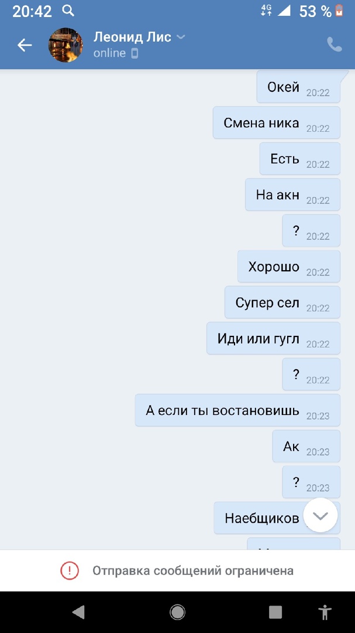The height and width of the screenshot is (633, 355).
Task: Select the 'Смена ника' message bubble
Action: [277, 122]
